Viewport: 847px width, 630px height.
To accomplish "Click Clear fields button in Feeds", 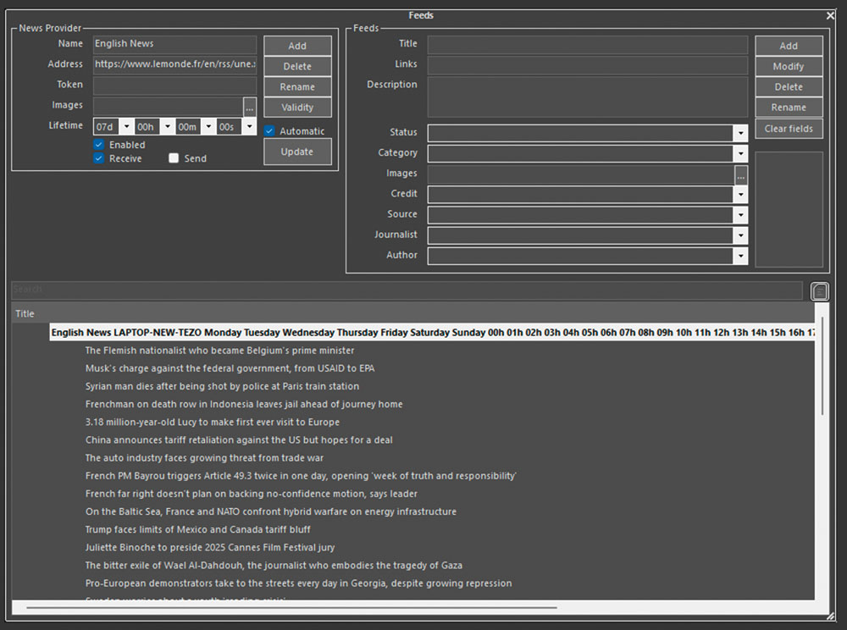I will (789, 129).
